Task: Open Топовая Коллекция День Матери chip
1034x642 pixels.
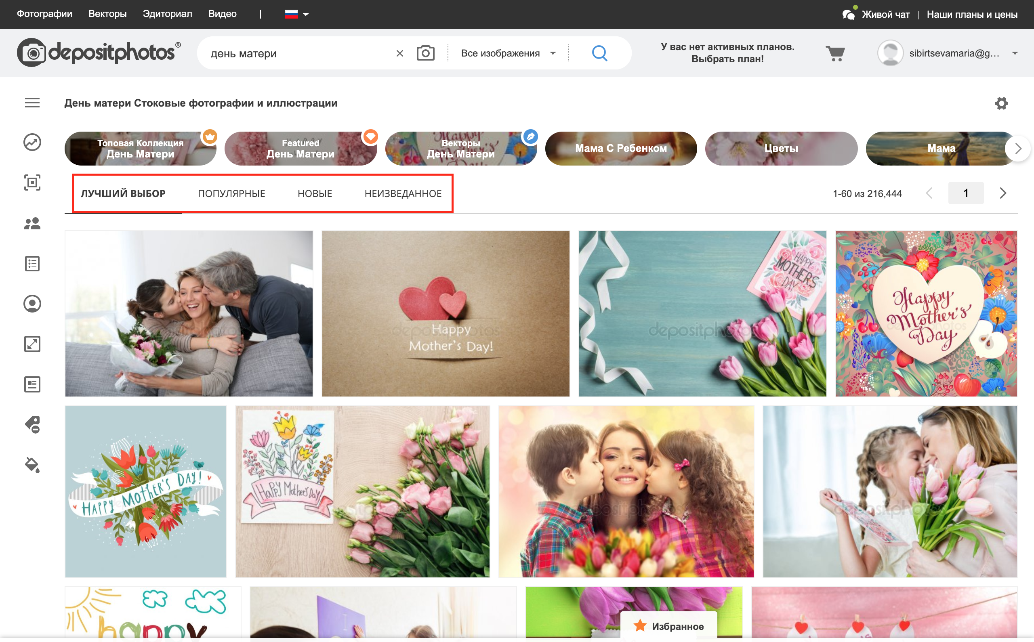Action: [140, 148]
